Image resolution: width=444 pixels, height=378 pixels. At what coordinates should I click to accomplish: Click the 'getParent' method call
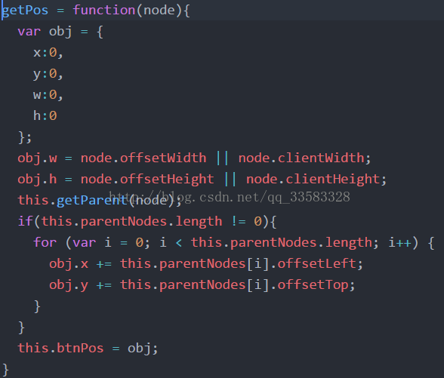tap(92, 201)
